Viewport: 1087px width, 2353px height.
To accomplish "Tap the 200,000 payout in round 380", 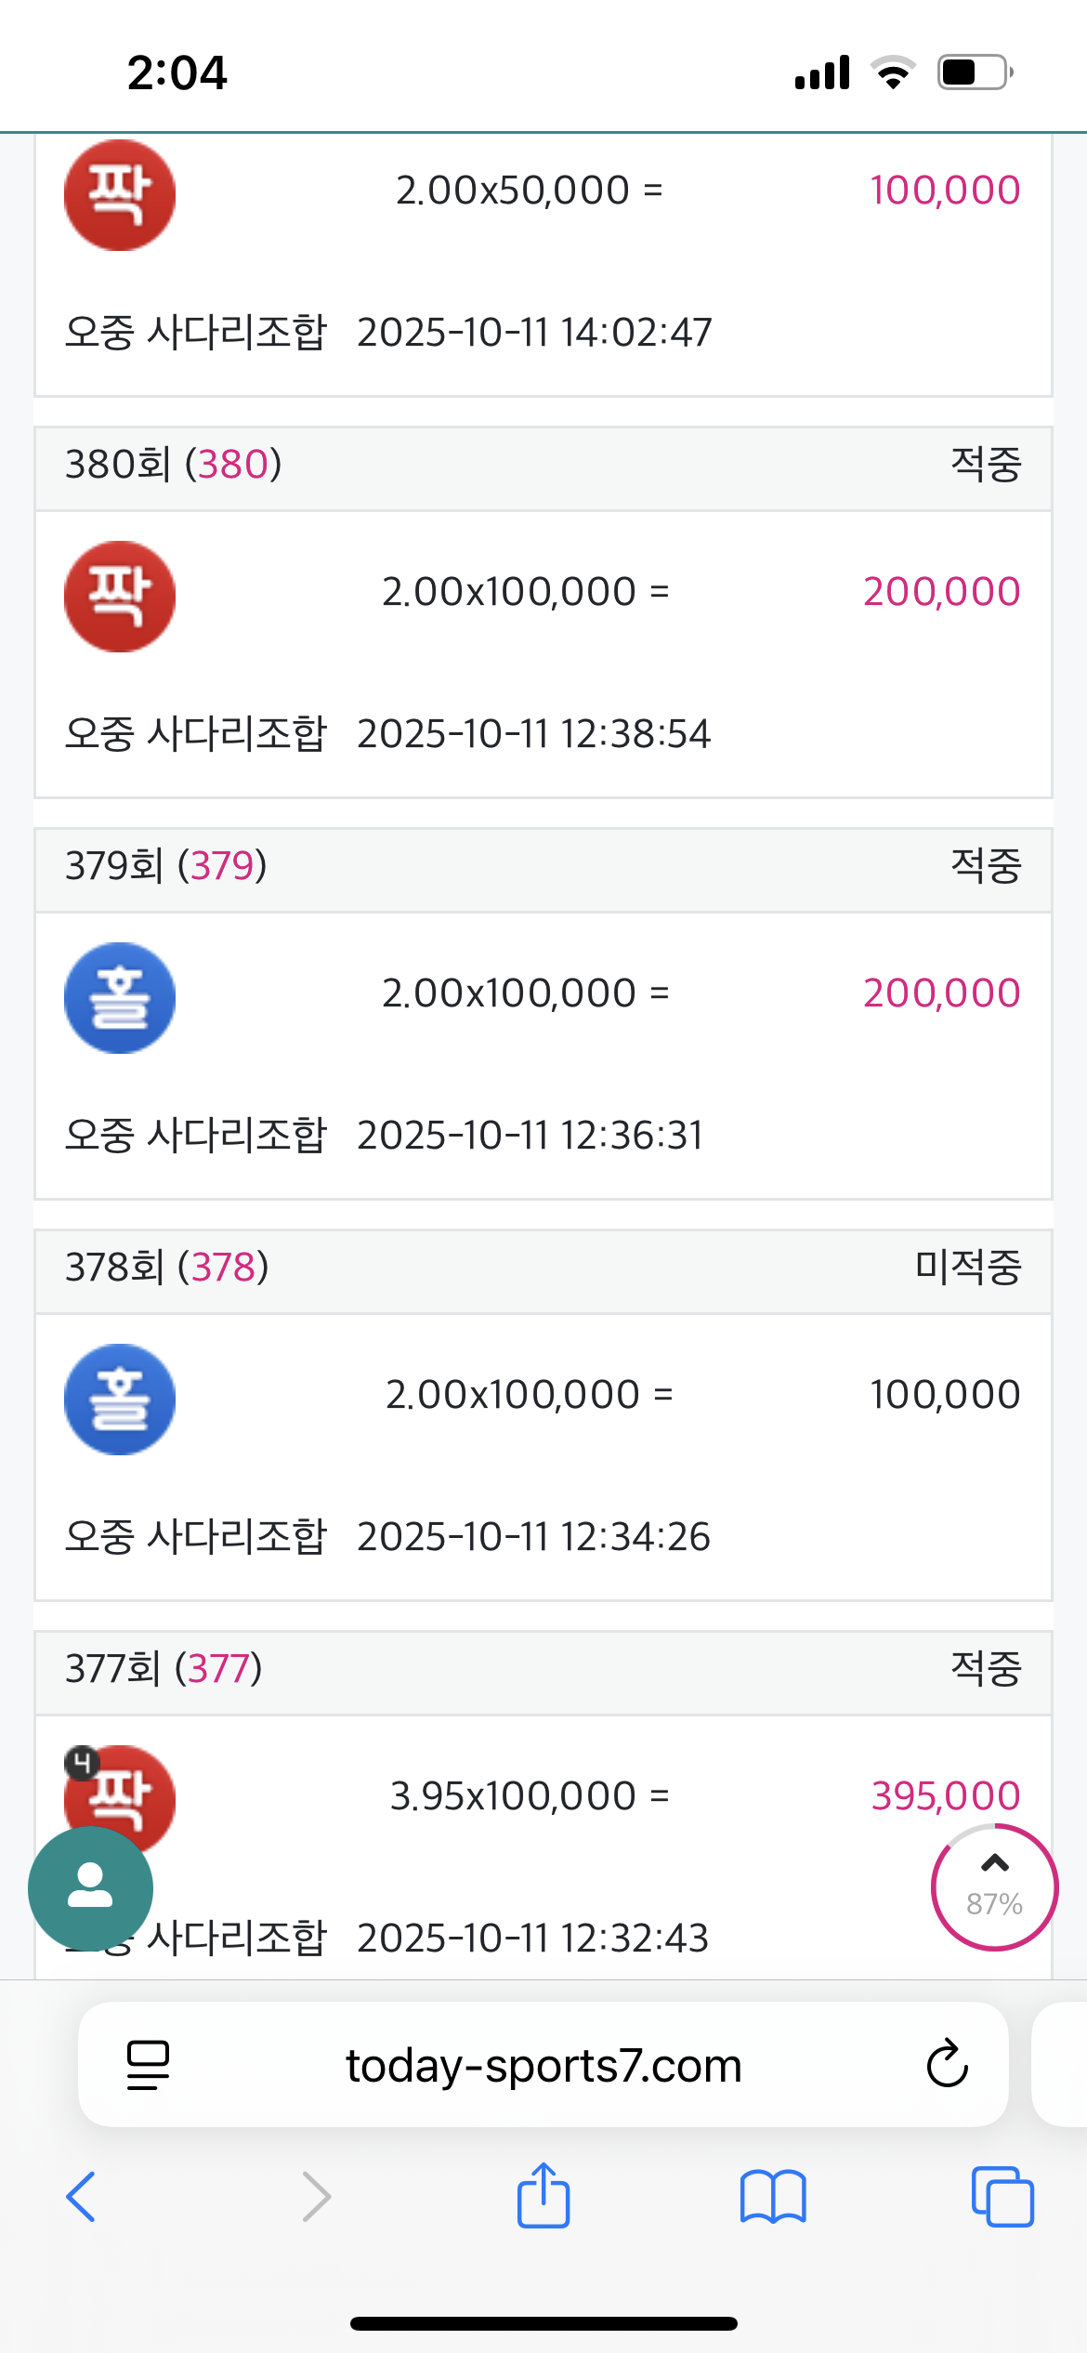I will tap(941, 592).
